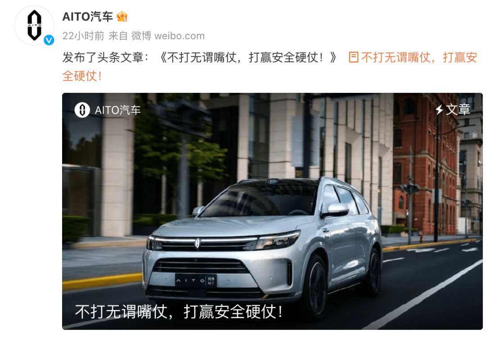Open the 微博 weibo.com source link
The image size is (486, 338).
point(168,36)
